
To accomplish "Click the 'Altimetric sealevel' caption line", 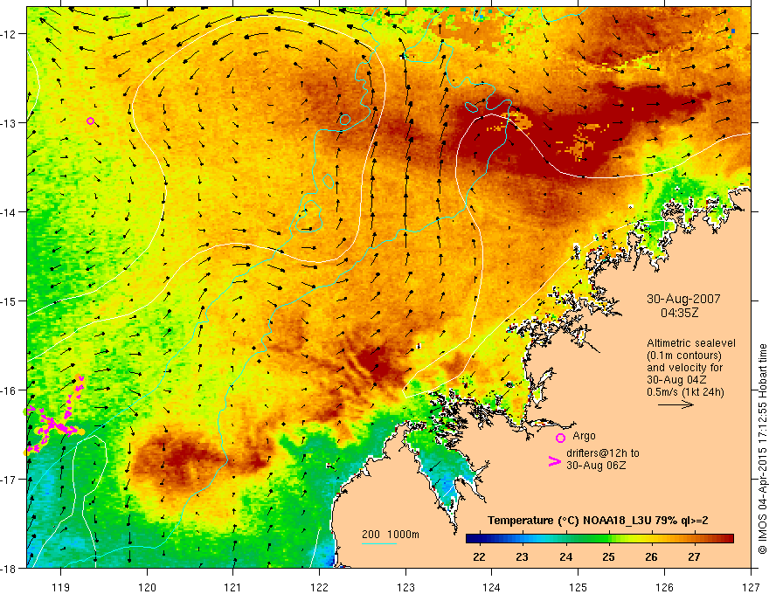I will pyautogui.click(x=691, y=343).
